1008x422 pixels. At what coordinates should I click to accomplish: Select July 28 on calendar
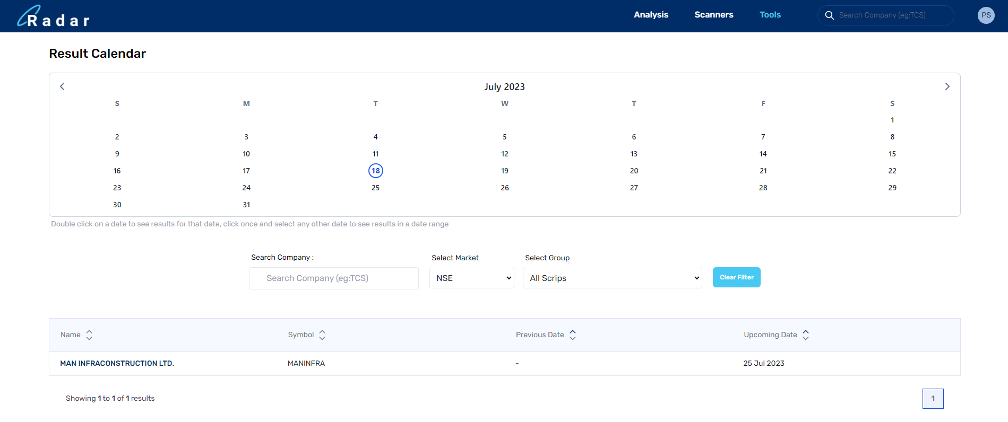pyautogui.click(x=763, y=188)
